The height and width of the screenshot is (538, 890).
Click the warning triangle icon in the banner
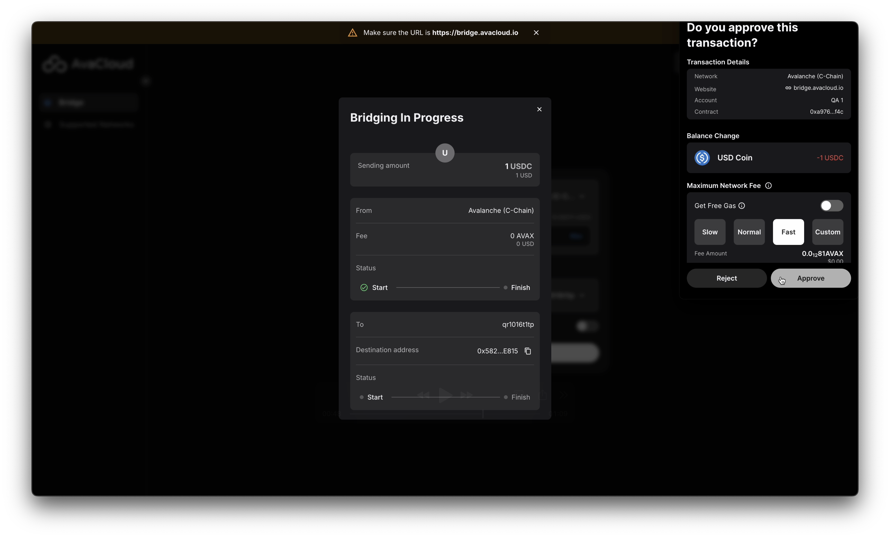click(352, 33)
